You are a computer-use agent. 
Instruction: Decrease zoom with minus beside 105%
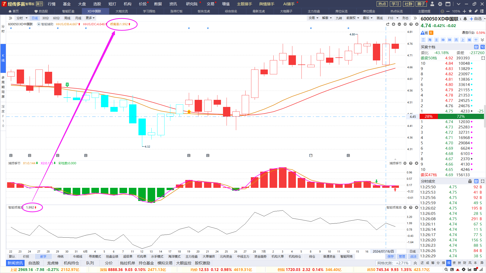click(x=448, y=11)
